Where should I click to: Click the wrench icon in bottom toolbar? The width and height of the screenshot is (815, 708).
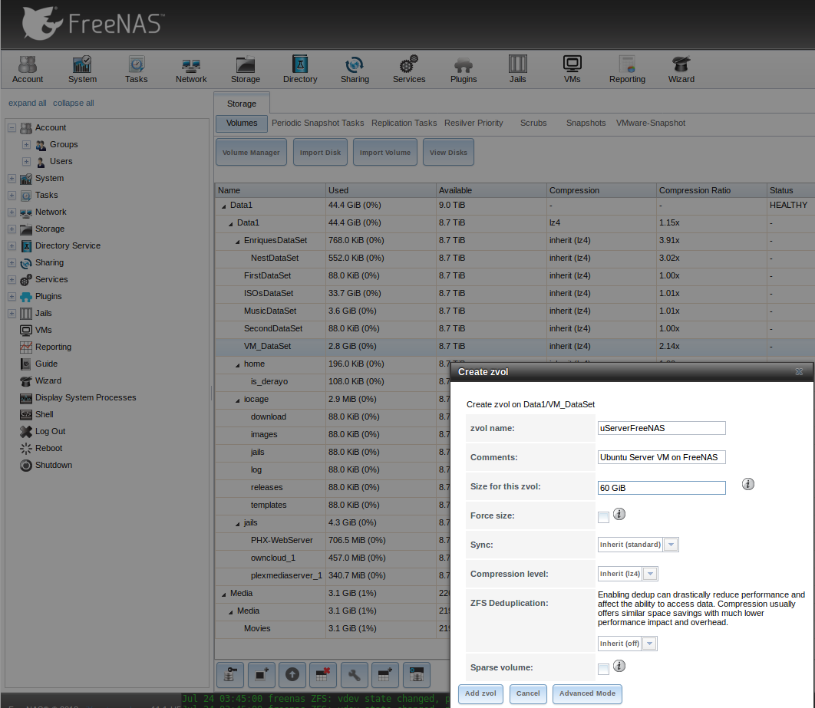click(x=354, y=675)
